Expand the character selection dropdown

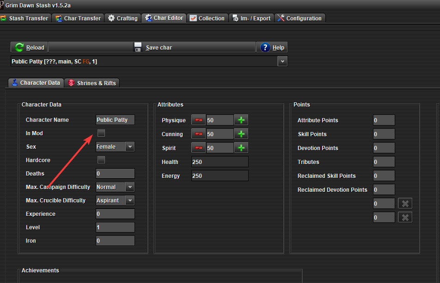282,61
